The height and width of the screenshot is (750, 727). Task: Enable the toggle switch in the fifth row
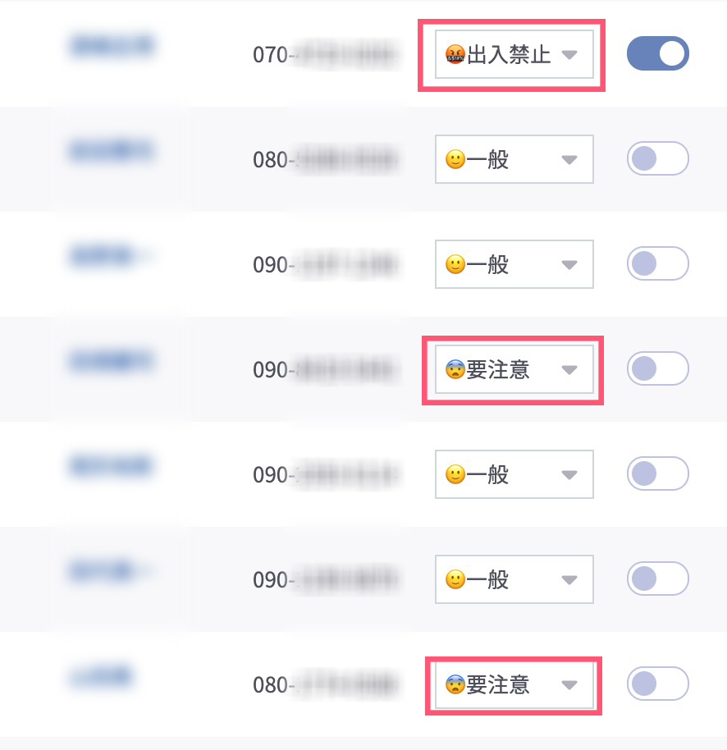[658, 473]
